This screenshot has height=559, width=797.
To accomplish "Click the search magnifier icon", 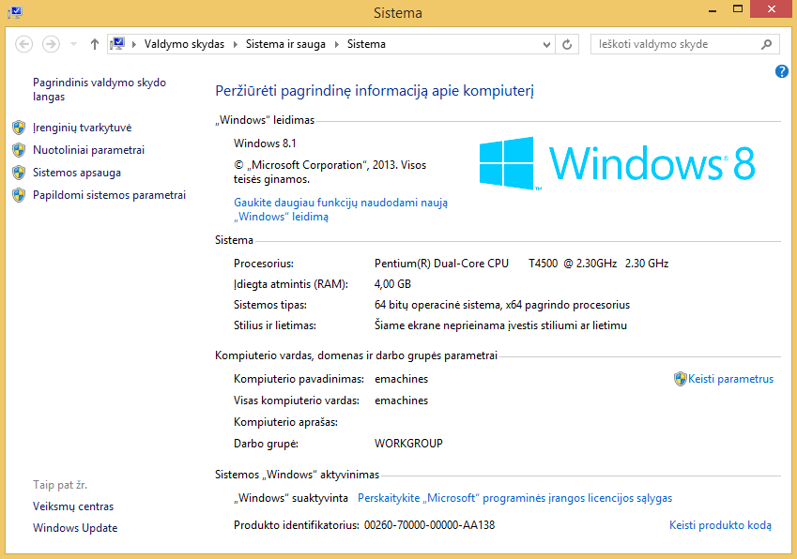I will click(x=767, y=44).
